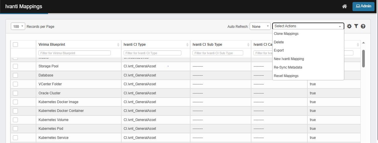Check the Storage Pool row checkbox
Viewport: 378px width, 143px height.
[16, 66]
